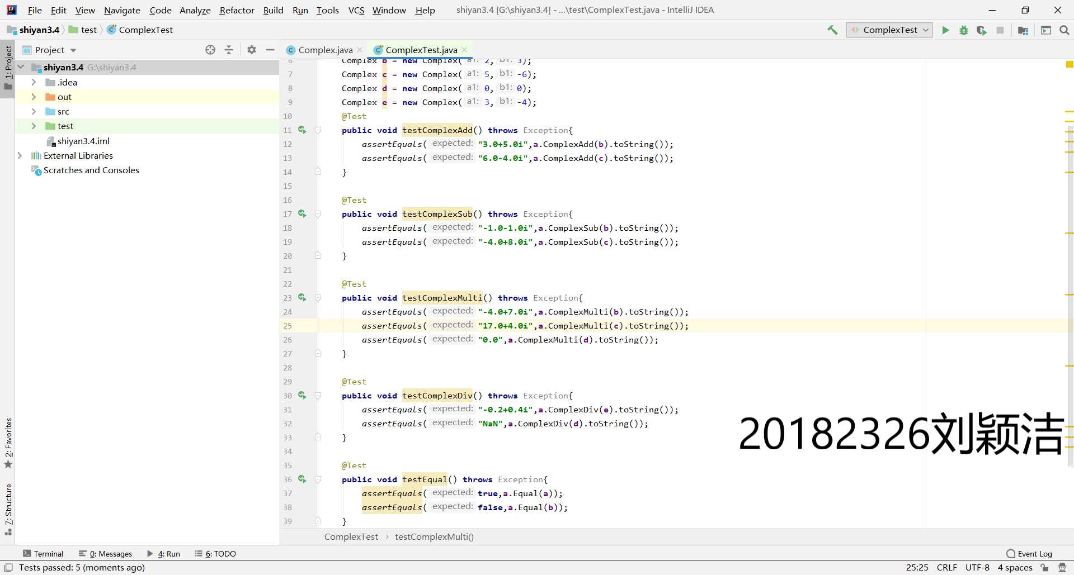The width and height of the screenshot is (1074, 575).
Task: Open the Run Anything toolbar icon
Action: (1046, 30)
